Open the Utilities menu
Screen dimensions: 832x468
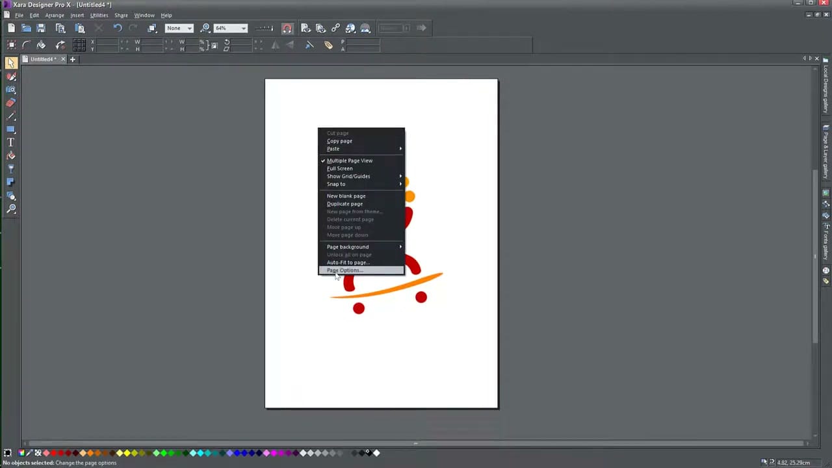click(99, 15)
